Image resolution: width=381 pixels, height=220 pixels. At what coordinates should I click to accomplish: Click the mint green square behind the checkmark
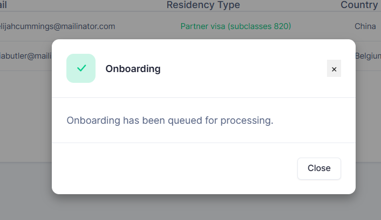click(x=81, y=68)
